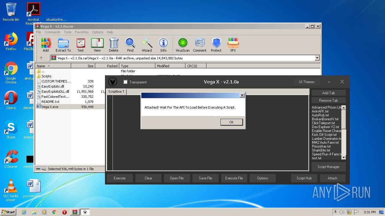The width and height of the screenshot is (385, 216).
Task: Expand the archive path dropdown
Action: 317,58
